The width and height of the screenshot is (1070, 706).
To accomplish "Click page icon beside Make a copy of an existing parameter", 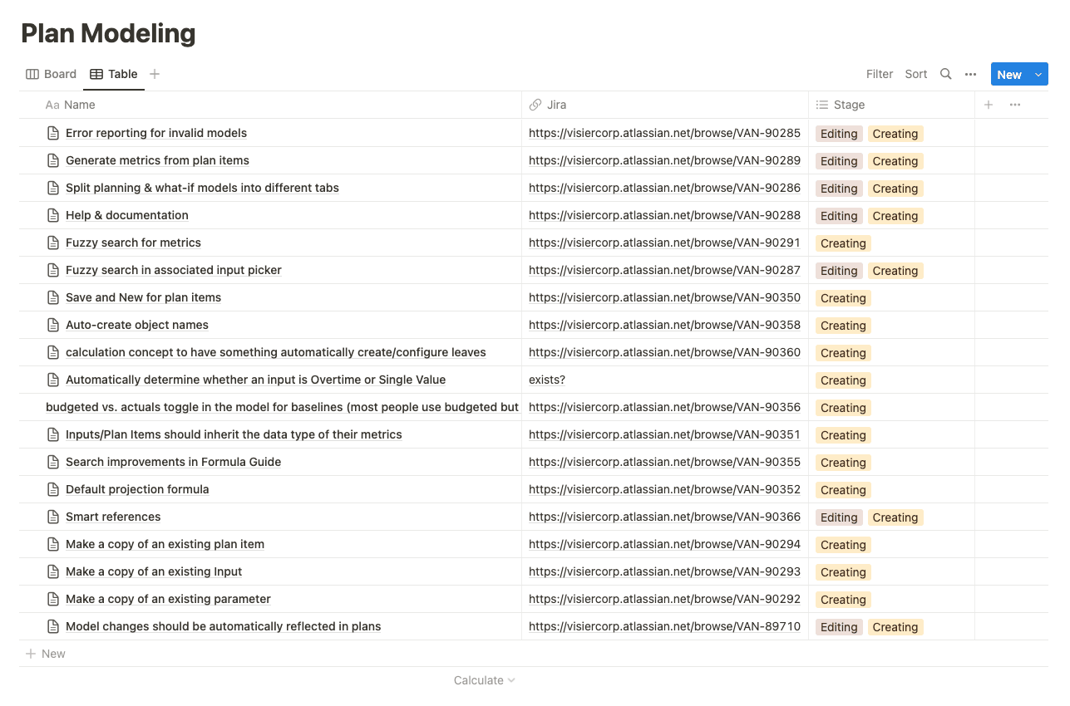I will pyautogui.click(x=53, y=599).
